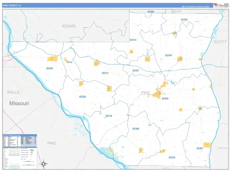Select ZIP code label 62323
231x173 pixels.
pos(184,19)
